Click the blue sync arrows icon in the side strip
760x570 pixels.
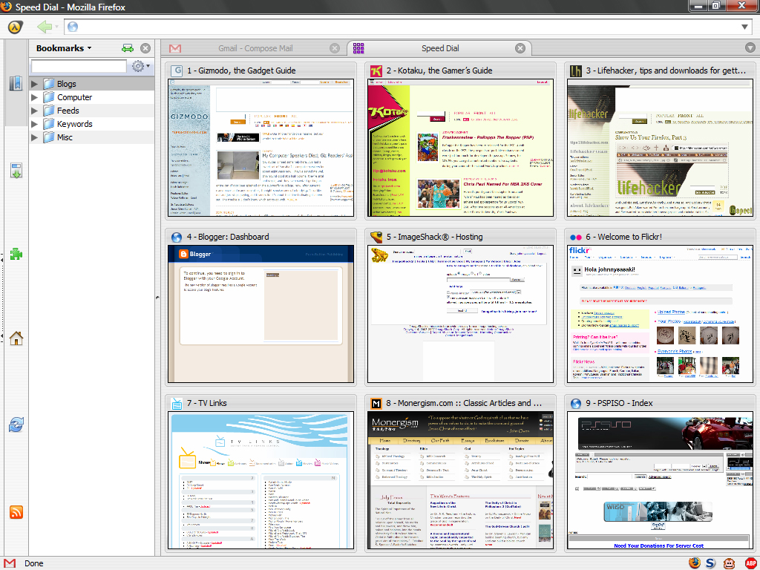(16, 425)
